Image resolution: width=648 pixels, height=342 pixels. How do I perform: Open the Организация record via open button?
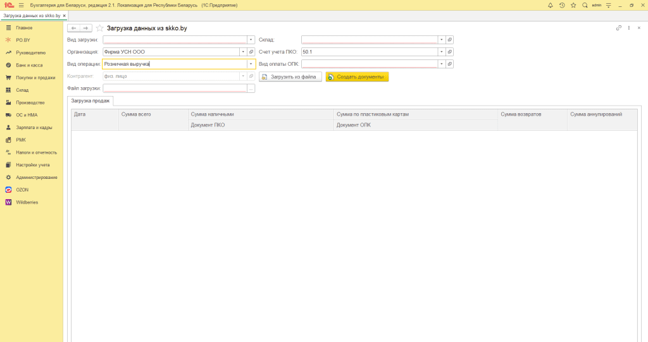[x=251, y=52]
